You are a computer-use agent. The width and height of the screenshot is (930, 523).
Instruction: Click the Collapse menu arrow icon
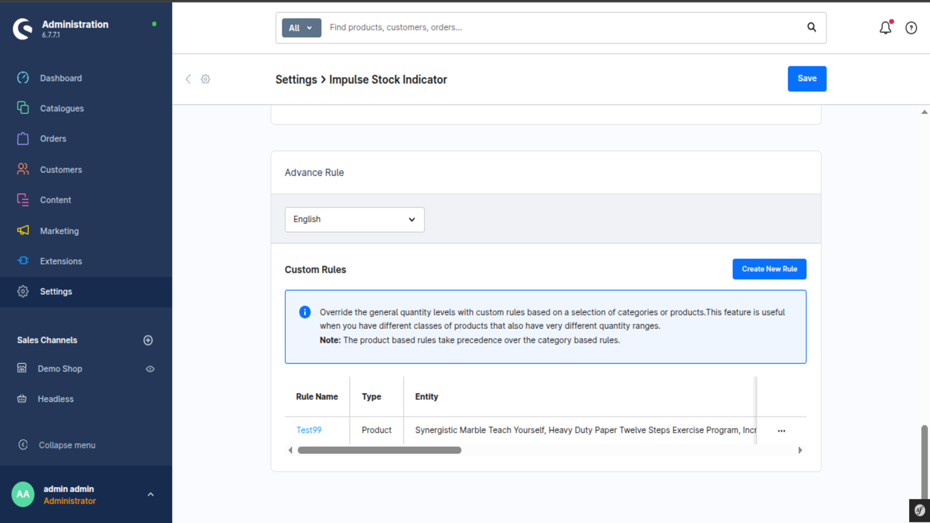23,445
